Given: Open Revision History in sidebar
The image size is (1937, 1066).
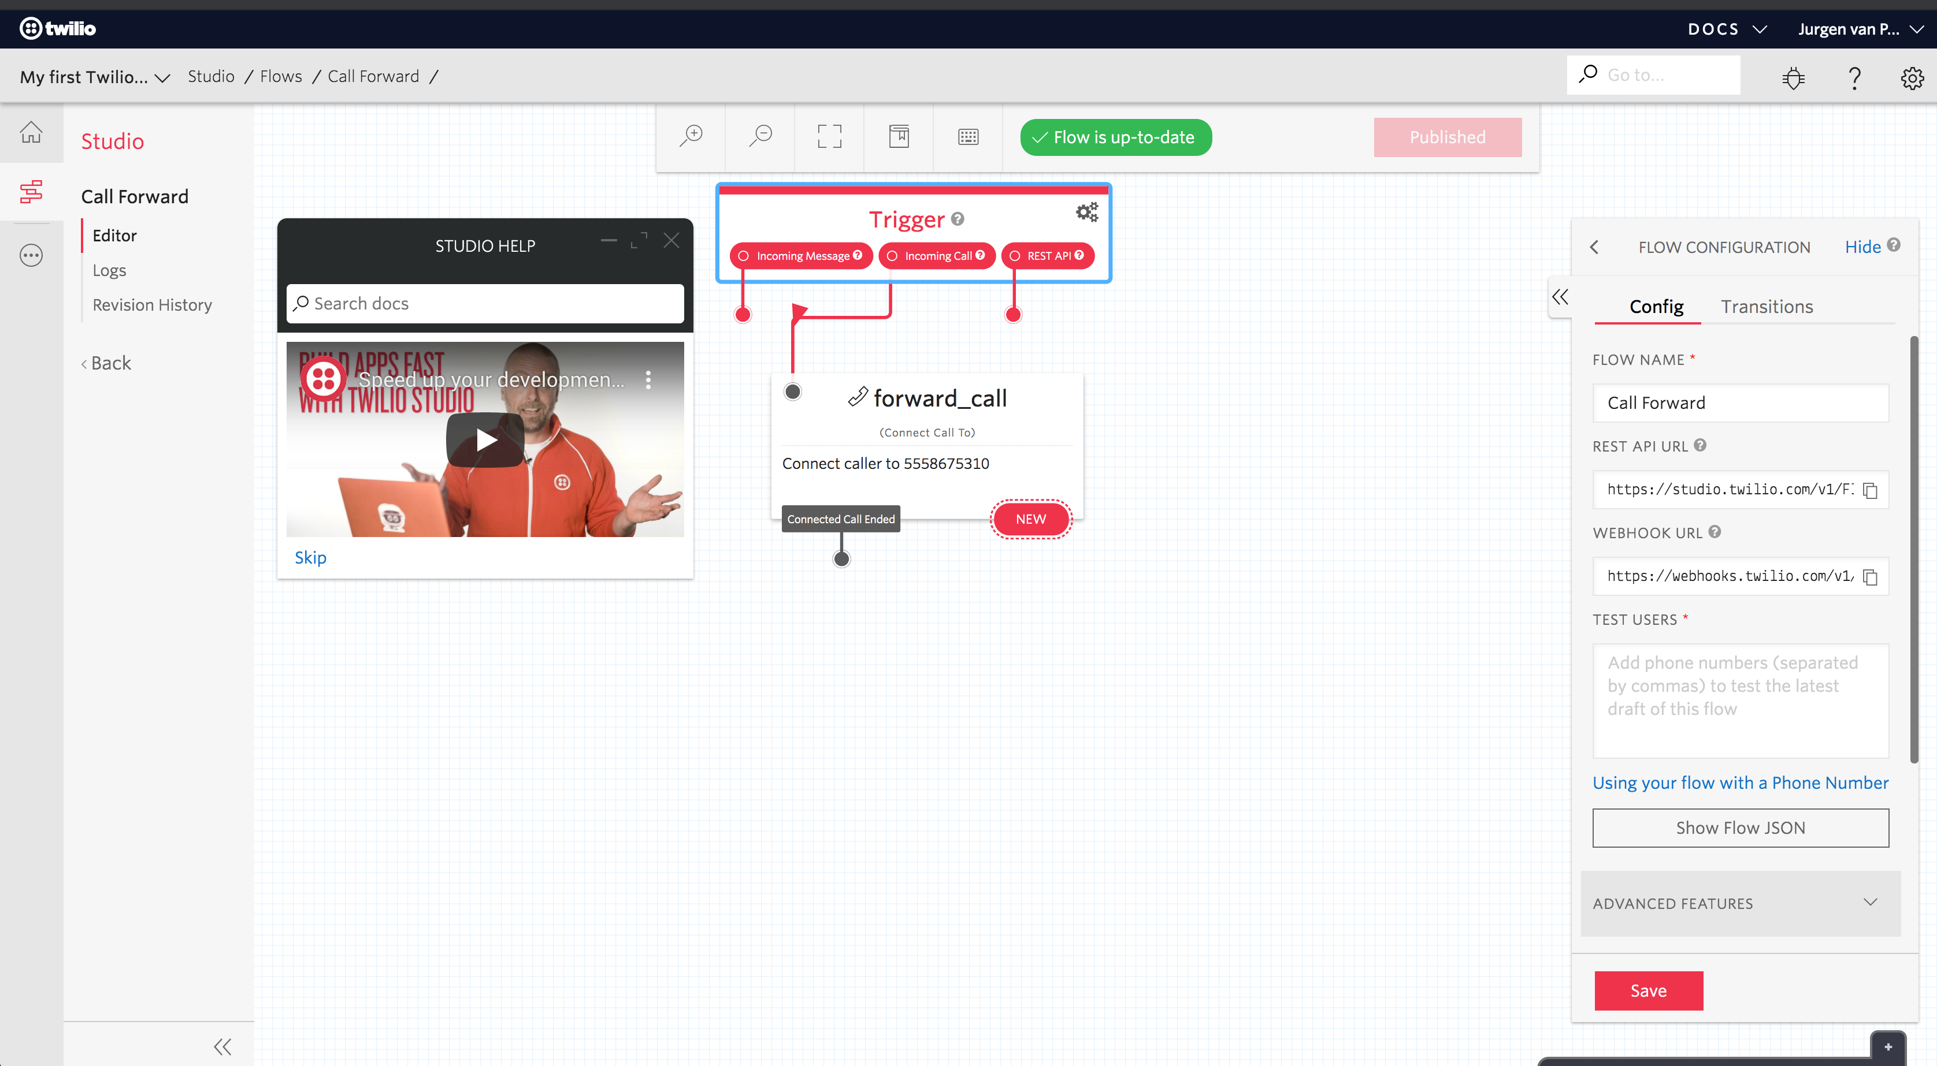Looking at the screenshot, I should 152,305.
